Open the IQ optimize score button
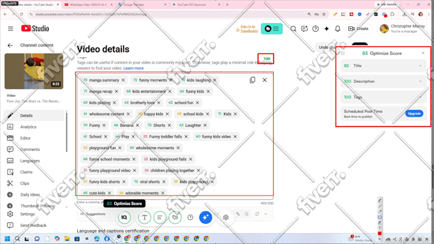Image resolution: width=434 pixels, height=244 pixels. 124,217
